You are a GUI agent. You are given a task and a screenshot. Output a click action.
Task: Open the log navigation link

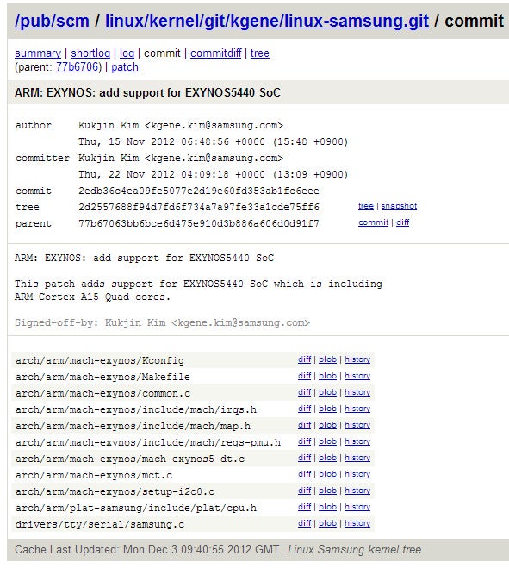[127, 53]
